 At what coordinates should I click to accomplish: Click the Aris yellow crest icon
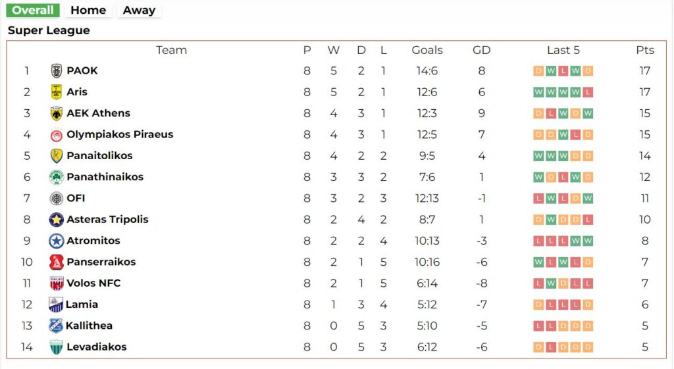point(57,92)
